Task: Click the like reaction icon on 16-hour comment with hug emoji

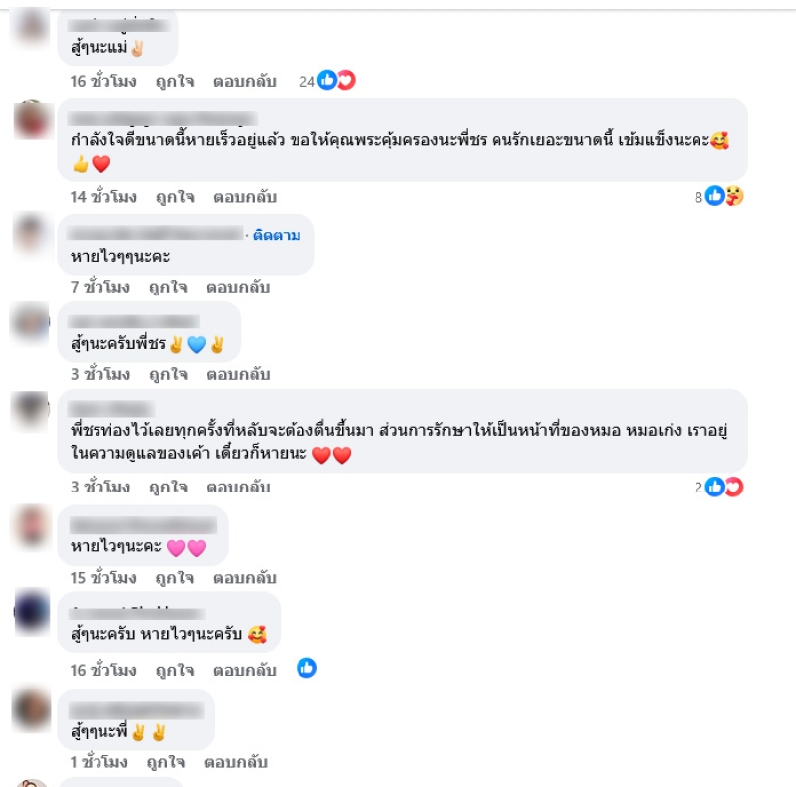Action: 306,668
